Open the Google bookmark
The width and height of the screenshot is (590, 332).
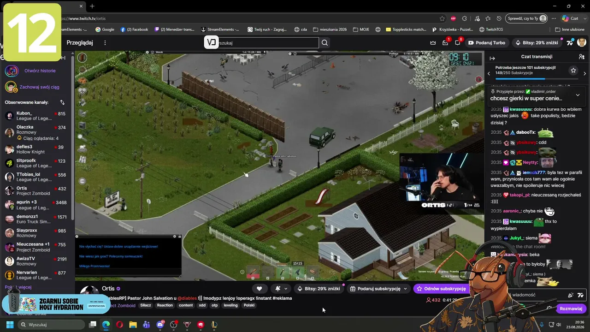[105, 30]
